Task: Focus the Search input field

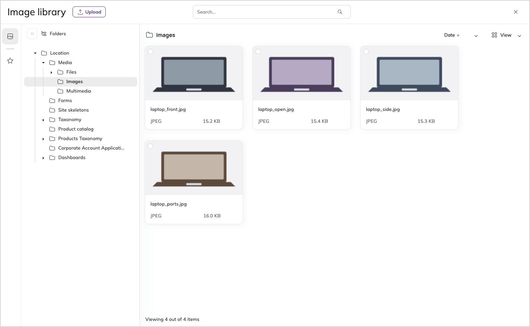Action: pyautogui.click(x=272, y=12)
